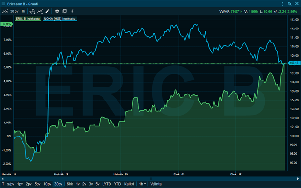Click the chart template snapshot icon
The width and height of the screenshot is (301, 188).
(65, 11)
